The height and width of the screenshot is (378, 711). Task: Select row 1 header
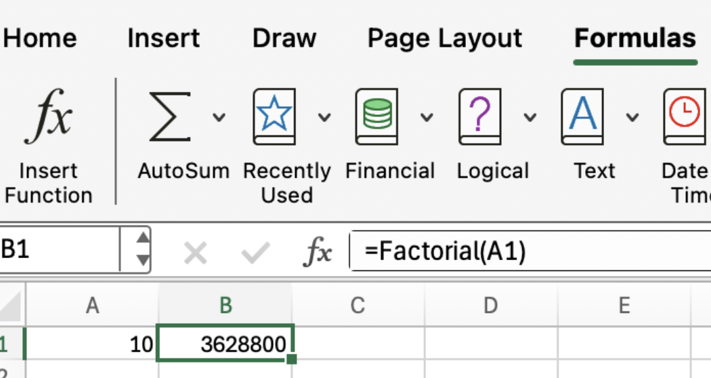tap(12, 343)
